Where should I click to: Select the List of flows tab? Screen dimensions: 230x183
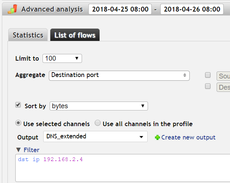tap(75, 35)
